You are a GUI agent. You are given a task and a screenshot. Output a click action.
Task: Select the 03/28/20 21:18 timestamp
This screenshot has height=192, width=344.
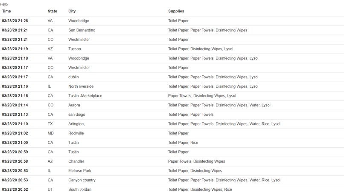[x=15, y=58]
